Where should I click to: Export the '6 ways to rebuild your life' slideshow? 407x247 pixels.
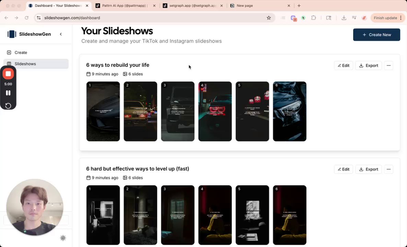click(x=368, y=66)
